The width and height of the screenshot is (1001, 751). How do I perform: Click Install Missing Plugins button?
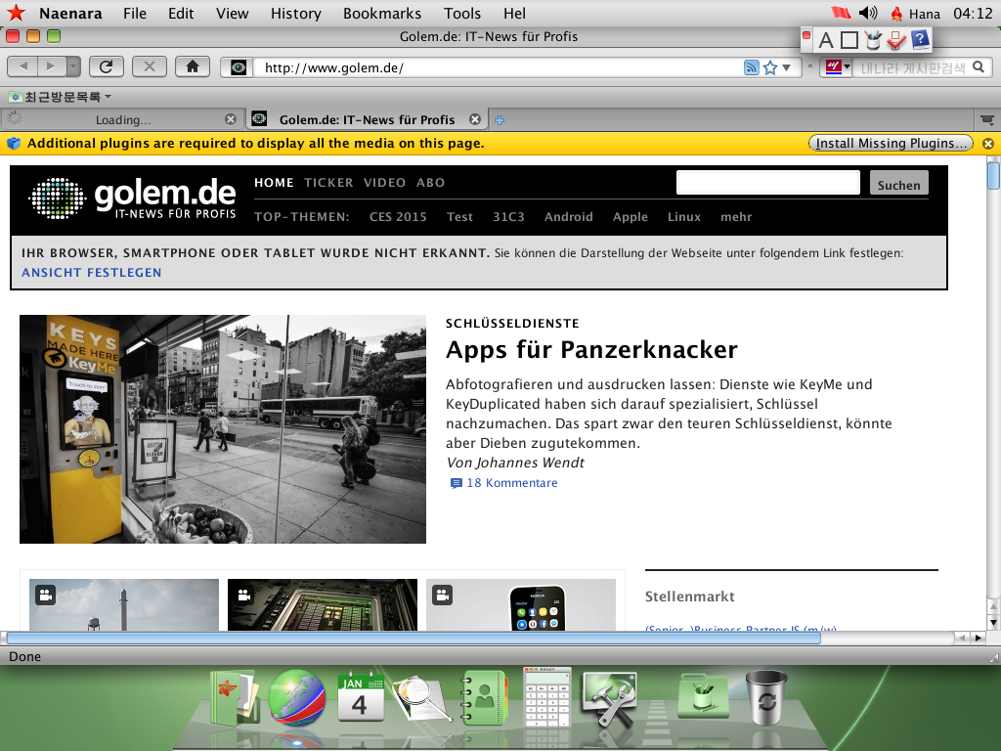point(891,143)
